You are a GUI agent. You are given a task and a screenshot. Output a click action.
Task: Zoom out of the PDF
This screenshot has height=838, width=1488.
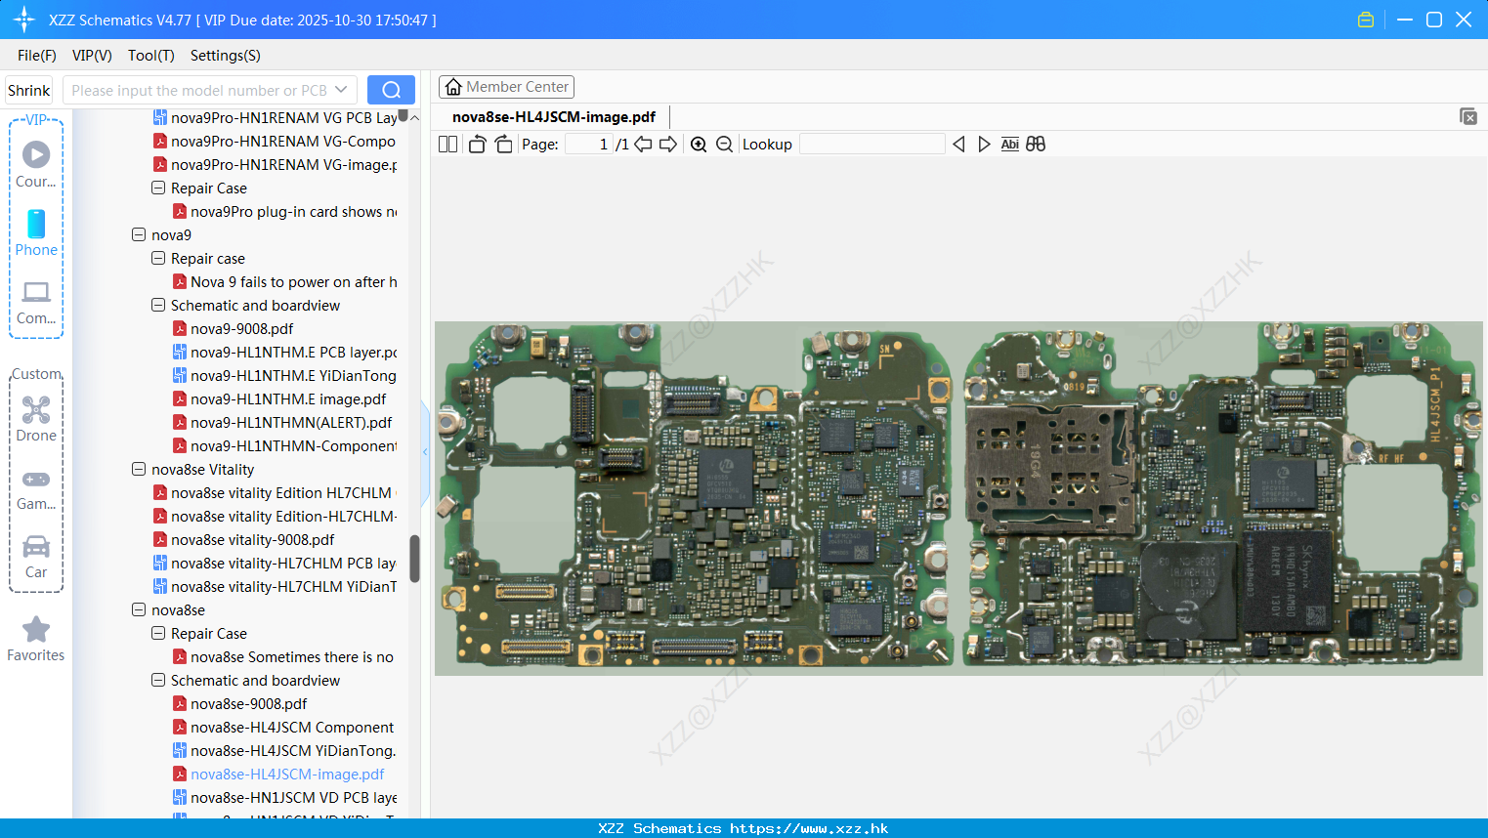click(x=724, y=145)
